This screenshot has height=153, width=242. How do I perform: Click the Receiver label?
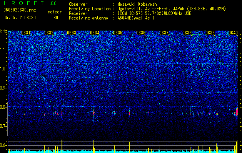[x=78, y=13]
